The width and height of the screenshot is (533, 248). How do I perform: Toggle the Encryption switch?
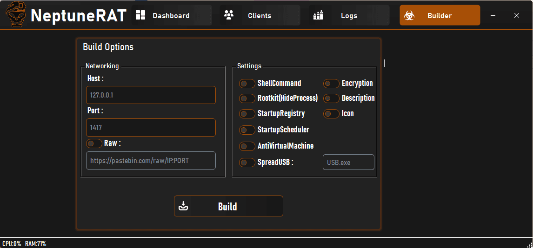click(x=332, y=84)
